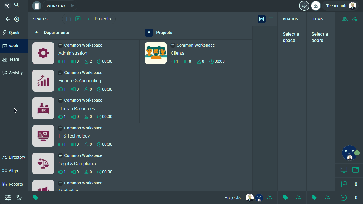Image resolution: width=363 pixels, height=204 pixels.
Task: Open the Team section in sidebar
Action: click(14, 59)
